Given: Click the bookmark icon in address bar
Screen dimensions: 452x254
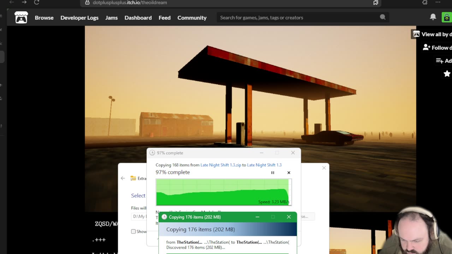Looking at the screenshot, I should click(x=375, y=2).
